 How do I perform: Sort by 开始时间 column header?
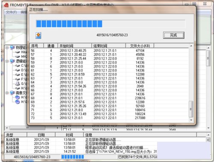[x=74, y=46]
